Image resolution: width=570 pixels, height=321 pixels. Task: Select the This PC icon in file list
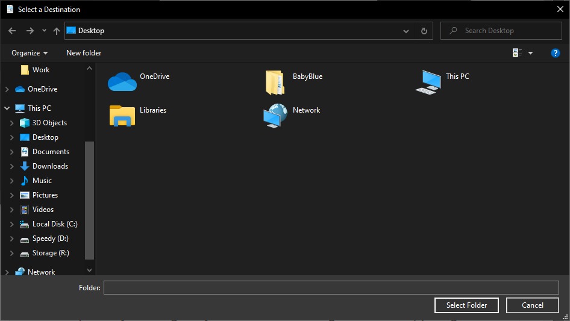tap(428, 82)
